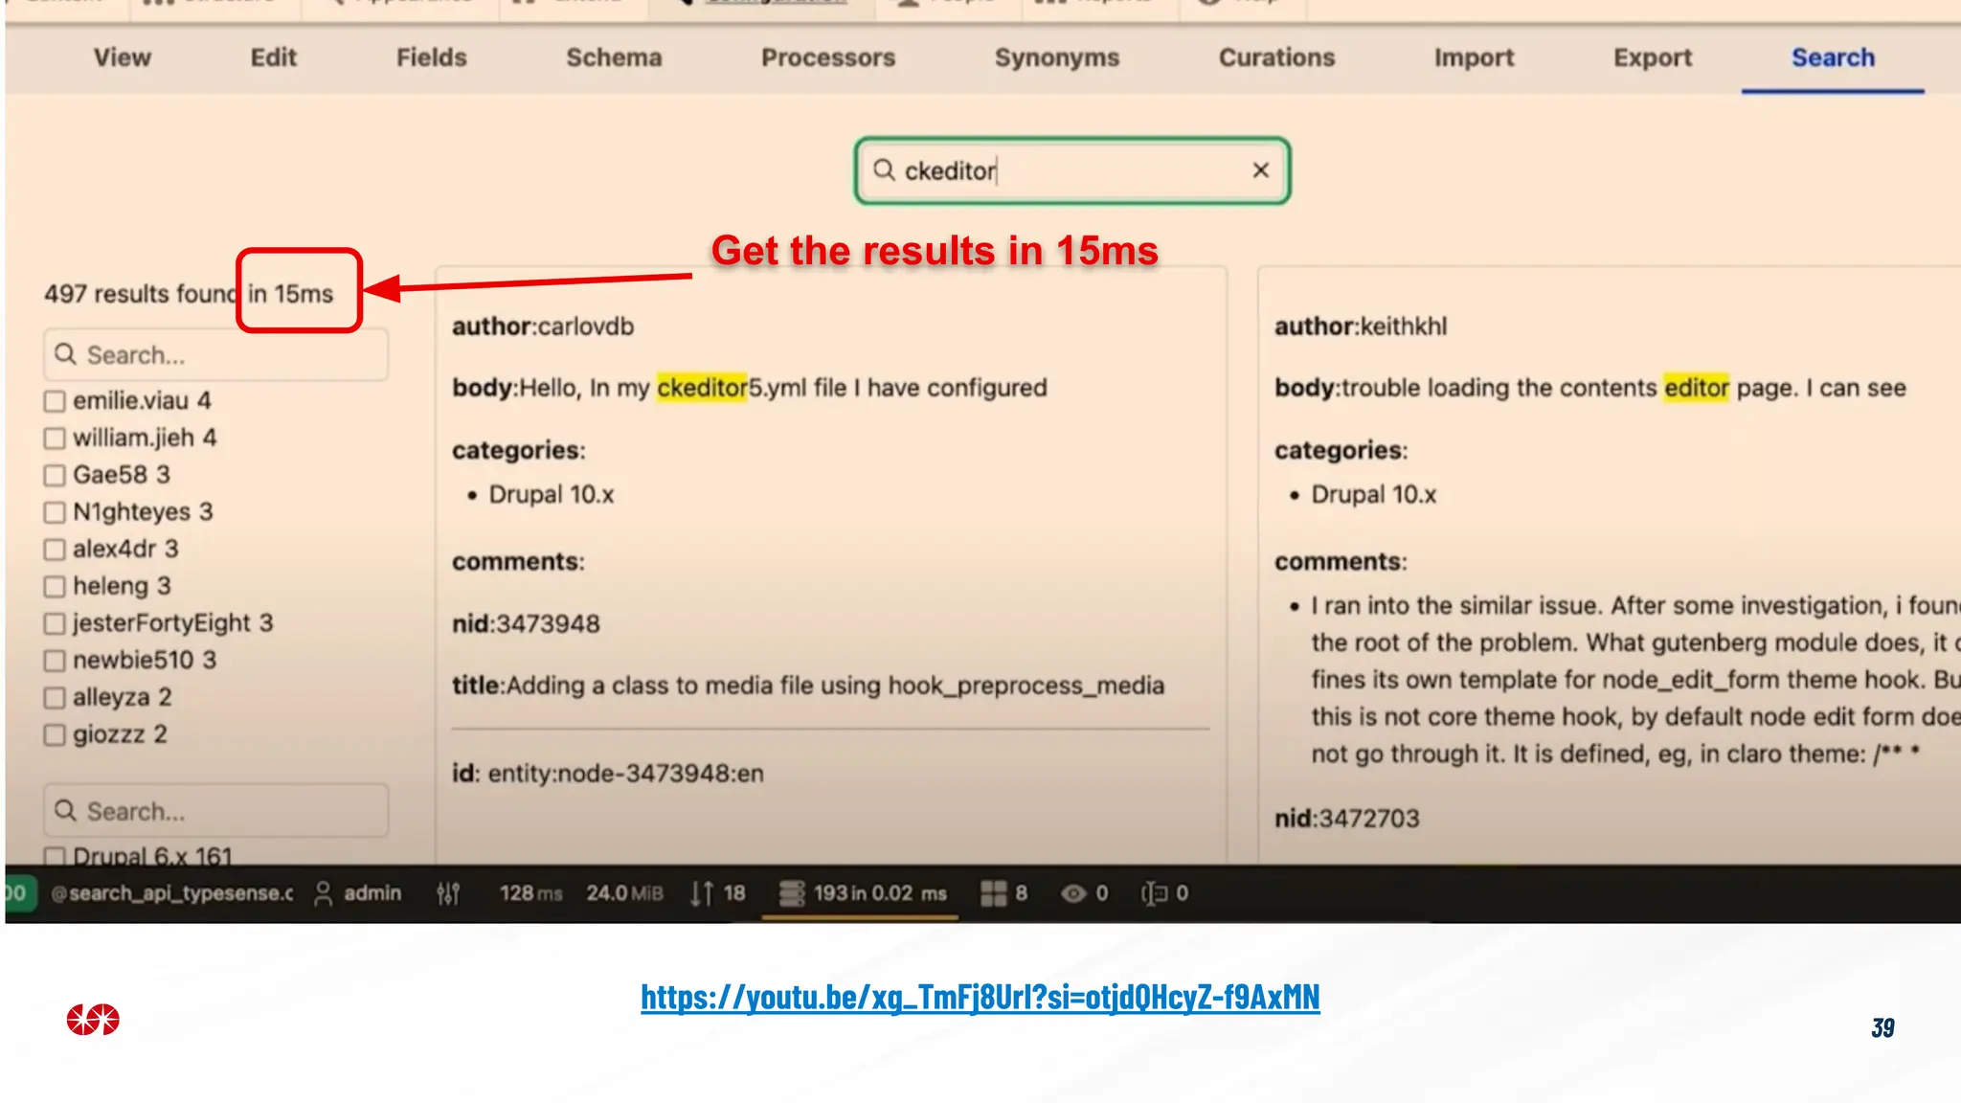
Task: Click the search_api_typesense route entry
Action: coord(172,893)
